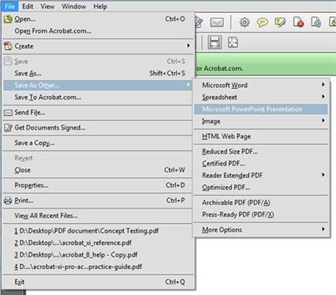Open the gear settings icon in toolbar
This screenshot has width=336, height=295.
[244, 23]
